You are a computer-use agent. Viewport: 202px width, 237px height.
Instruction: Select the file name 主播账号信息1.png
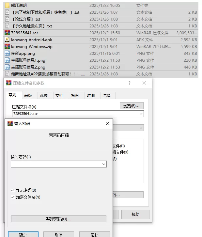[28, 60]
